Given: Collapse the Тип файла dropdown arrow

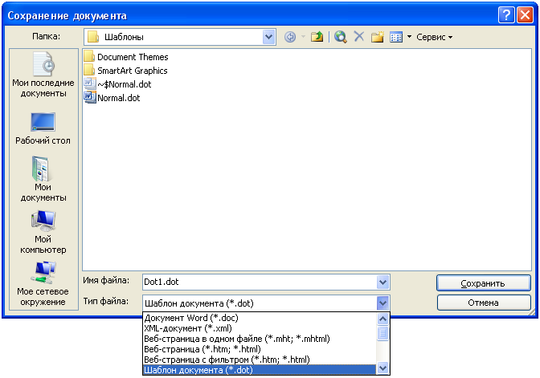Looking at the screenshot, I should pos(382,303).
